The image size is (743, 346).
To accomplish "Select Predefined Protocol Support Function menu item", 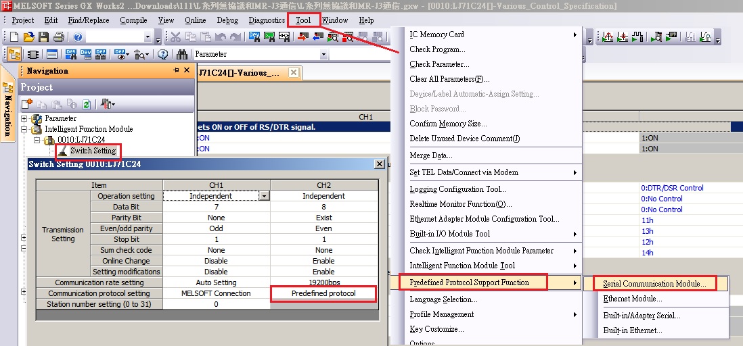I will [469, 282].
